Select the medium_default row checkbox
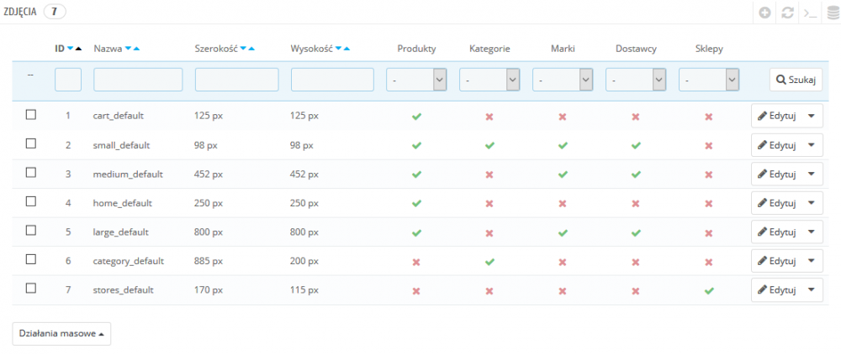This screenshot has width=841, height=354. click(x=31, y=172)
